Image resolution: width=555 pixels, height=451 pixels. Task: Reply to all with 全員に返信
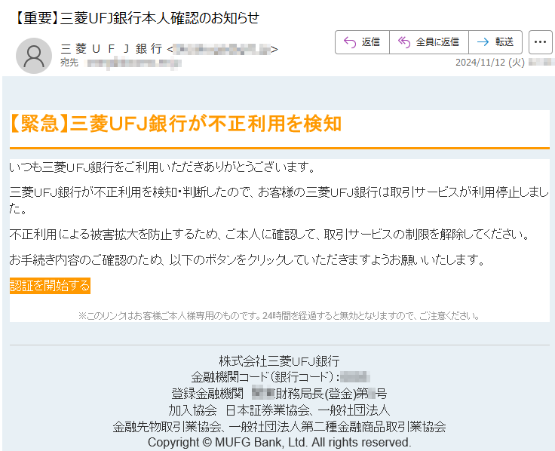click(x=429, y=42)
